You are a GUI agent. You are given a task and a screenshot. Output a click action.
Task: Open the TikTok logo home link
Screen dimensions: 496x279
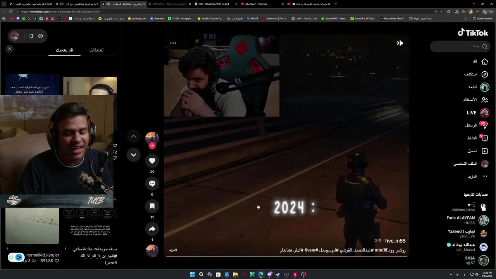coord(473,33)
